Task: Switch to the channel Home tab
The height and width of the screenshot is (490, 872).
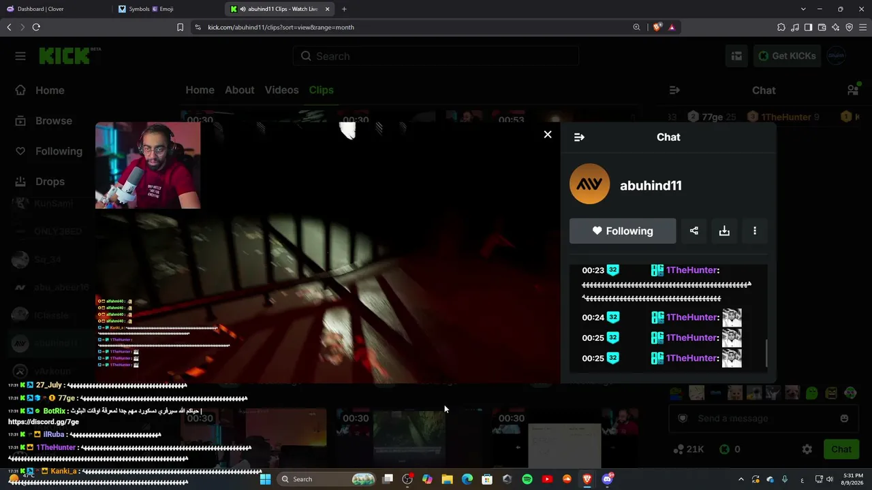Action: click(200, 90)
